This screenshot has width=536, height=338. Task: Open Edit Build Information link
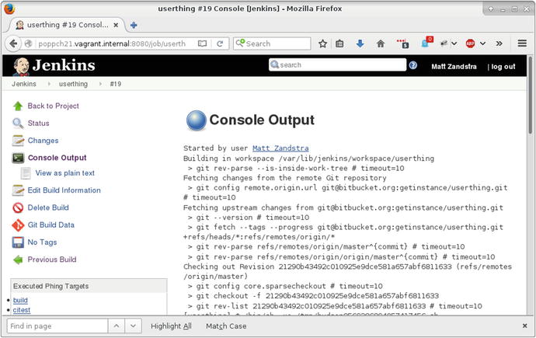[x=64, y=190]
